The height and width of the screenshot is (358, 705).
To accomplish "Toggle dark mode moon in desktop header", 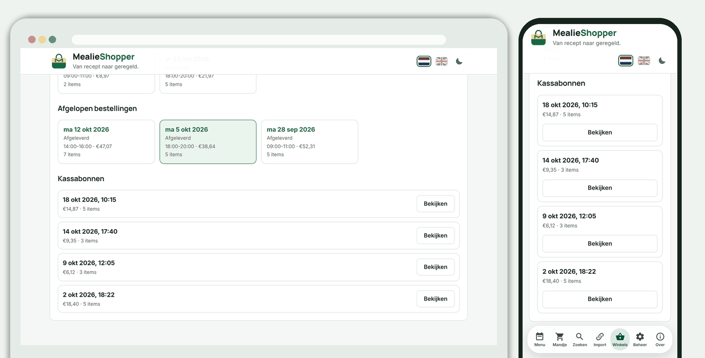I will 459,61.
